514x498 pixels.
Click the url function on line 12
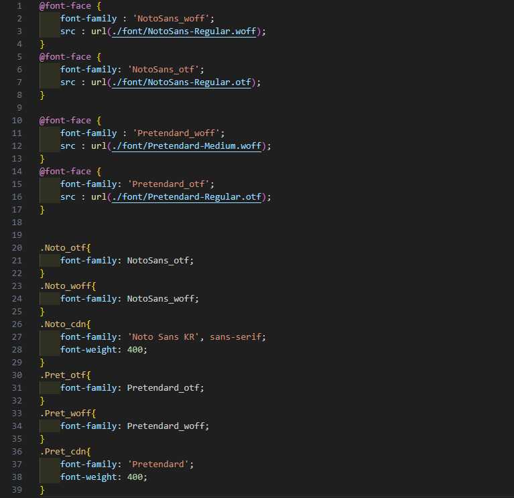coord(99,146)
